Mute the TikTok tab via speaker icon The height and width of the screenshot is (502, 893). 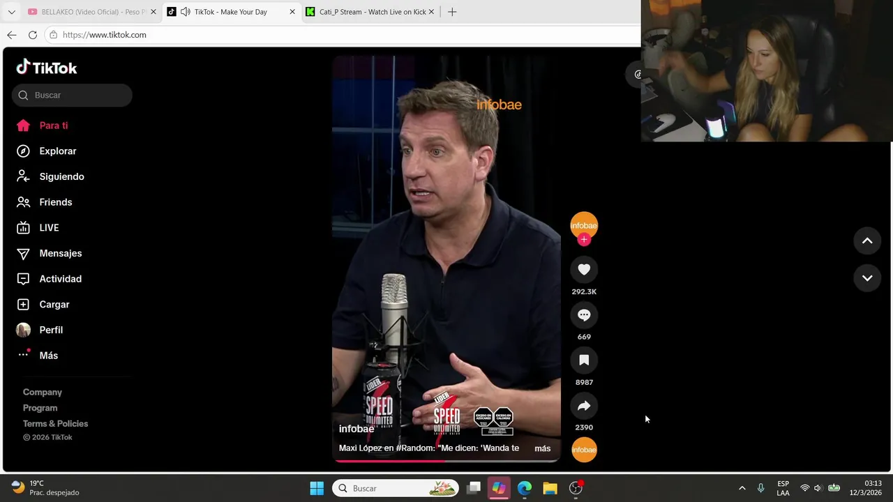pyautogui.click(x=185, y=12)
